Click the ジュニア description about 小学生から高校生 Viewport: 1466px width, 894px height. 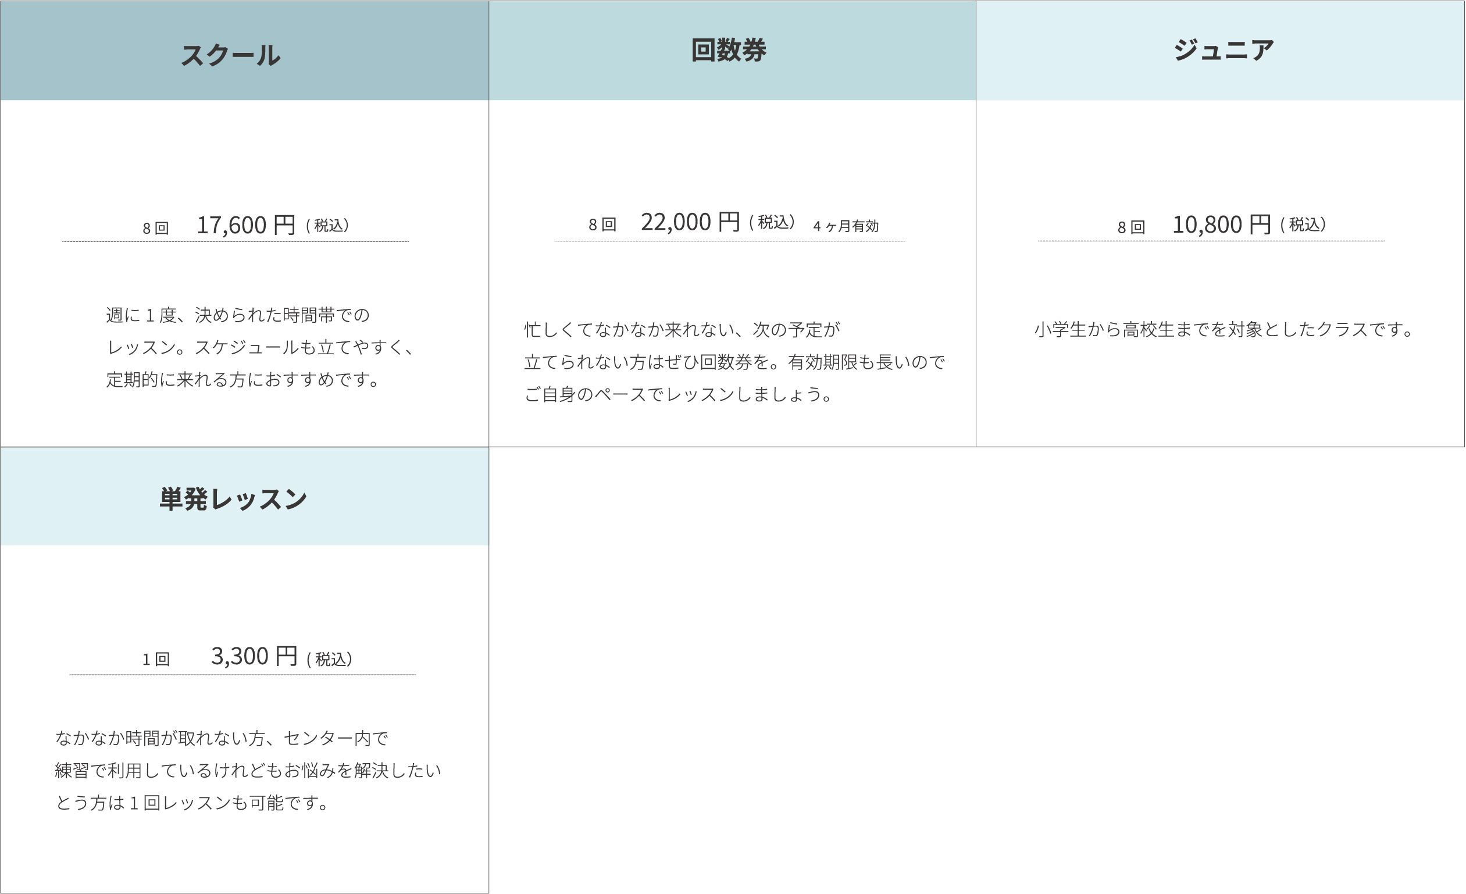(1224, 330)
